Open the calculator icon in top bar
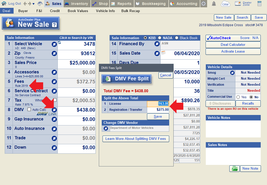Viewport: 267px width, 185px height. pos(259,4)
